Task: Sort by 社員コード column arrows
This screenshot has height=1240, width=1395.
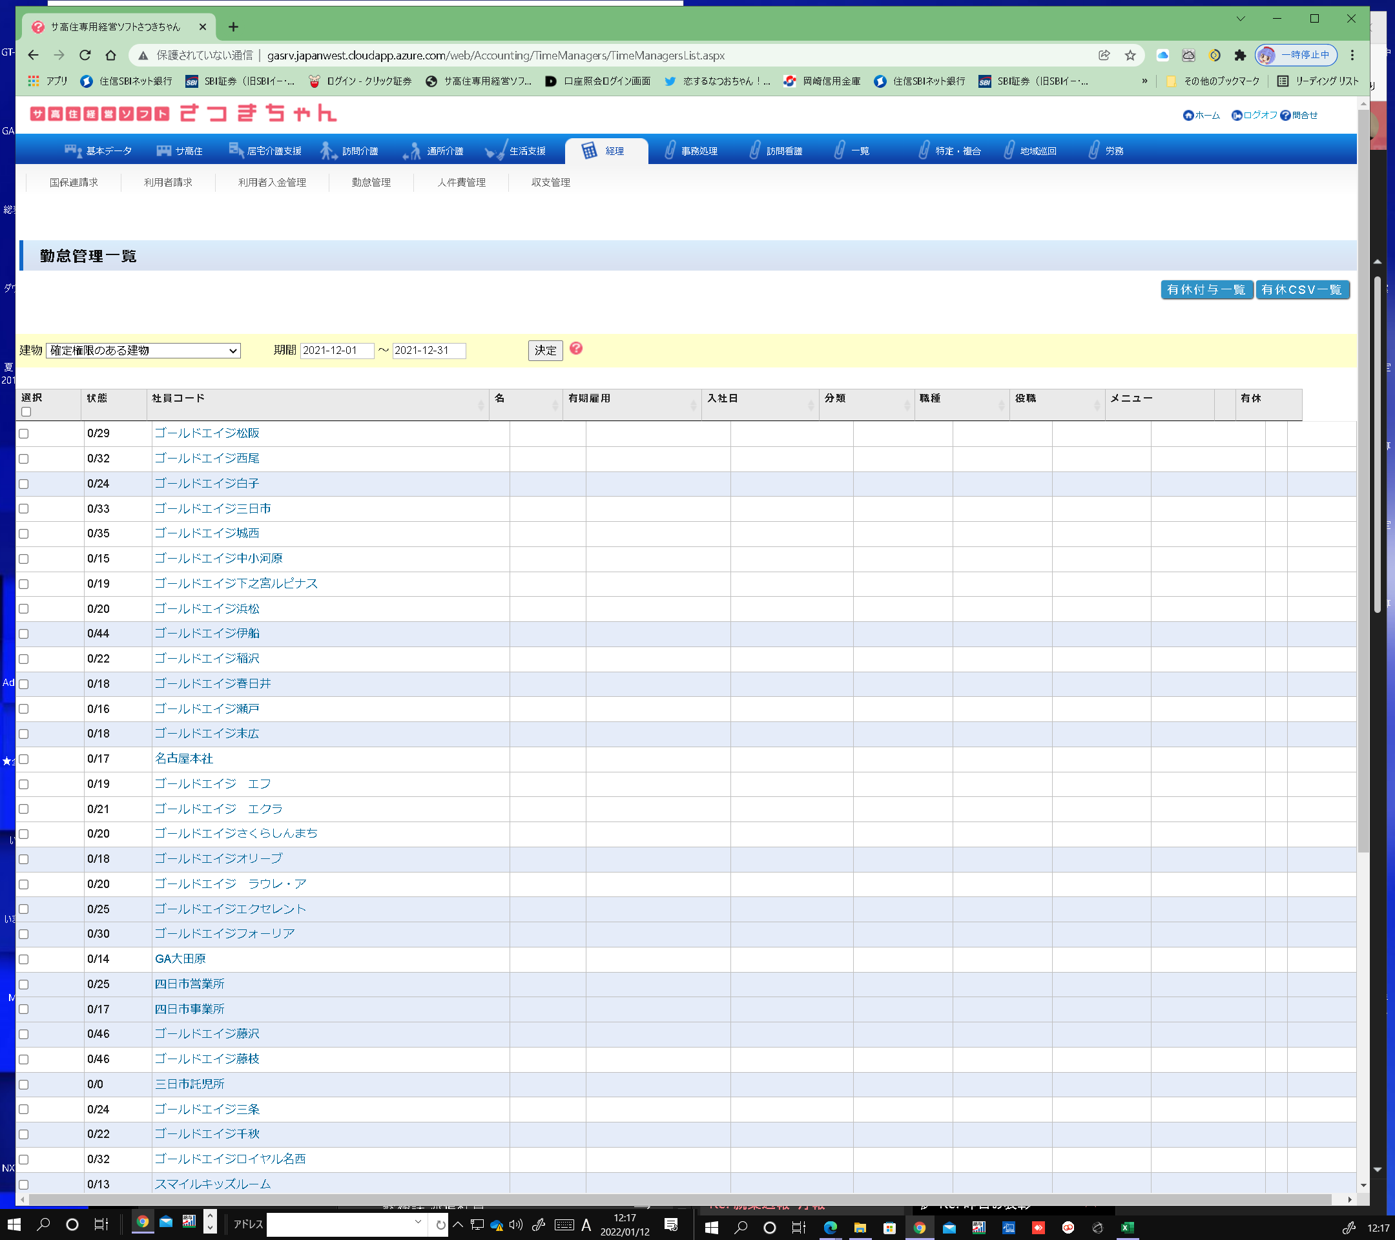Action: click(480, 406)
